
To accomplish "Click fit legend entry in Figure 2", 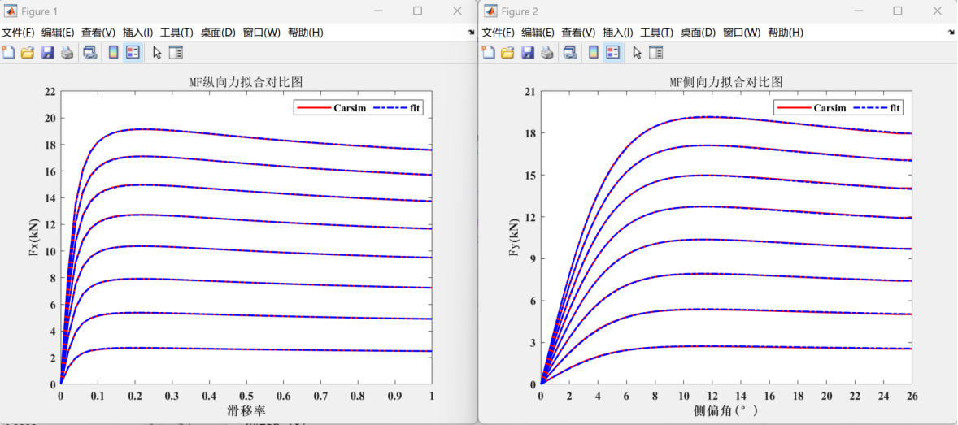I will [x=878, y=107].
